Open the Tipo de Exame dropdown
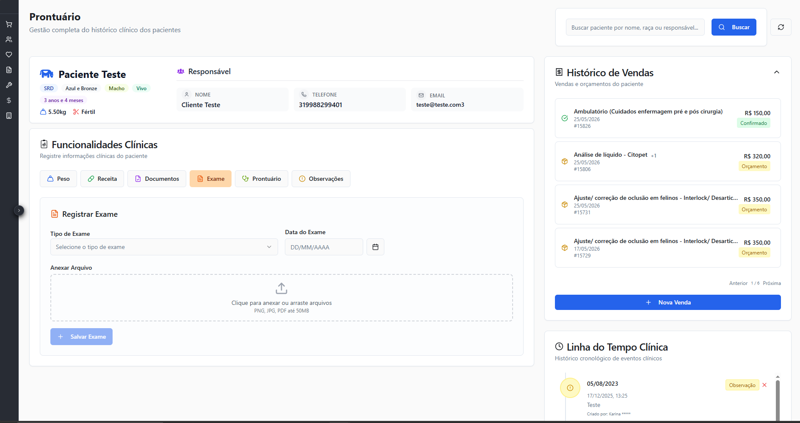 click(164, 247)
